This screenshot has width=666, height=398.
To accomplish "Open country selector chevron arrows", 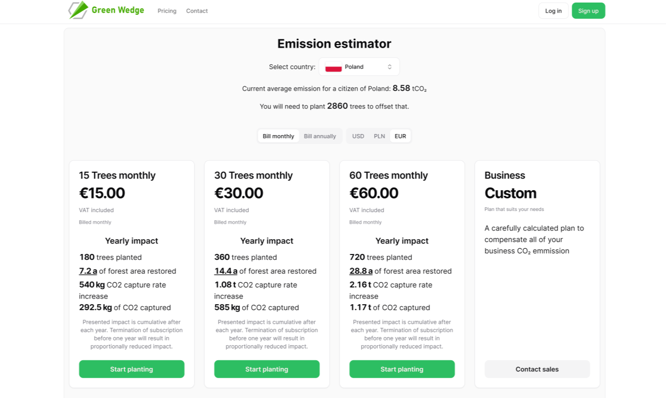I will click(390, 67).
